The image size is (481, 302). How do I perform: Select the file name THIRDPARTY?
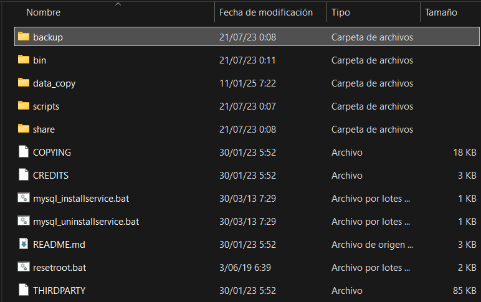coord(59,291)
